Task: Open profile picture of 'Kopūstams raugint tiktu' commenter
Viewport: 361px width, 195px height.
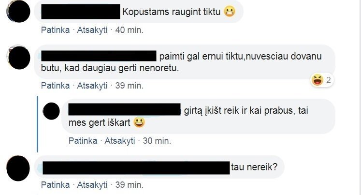Action: [x=18, y=11]
